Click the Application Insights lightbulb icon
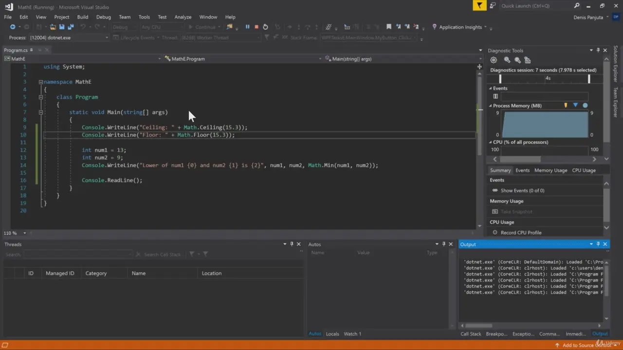 [x=435, y=27]
